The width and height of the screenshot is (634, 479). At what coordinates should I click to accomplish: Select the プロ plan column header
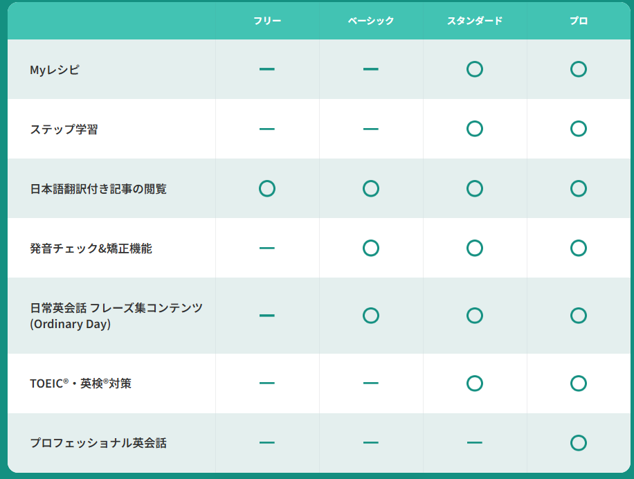tap(579, 21)
